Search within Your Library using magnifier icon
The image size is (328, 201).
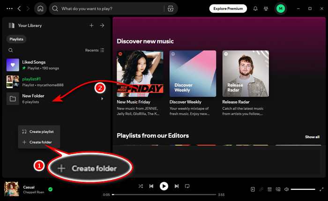(11, 50)
